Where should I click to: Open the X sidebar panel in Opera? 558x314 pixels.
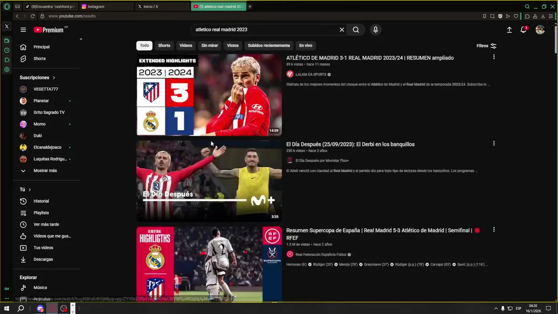coord(7,27)
